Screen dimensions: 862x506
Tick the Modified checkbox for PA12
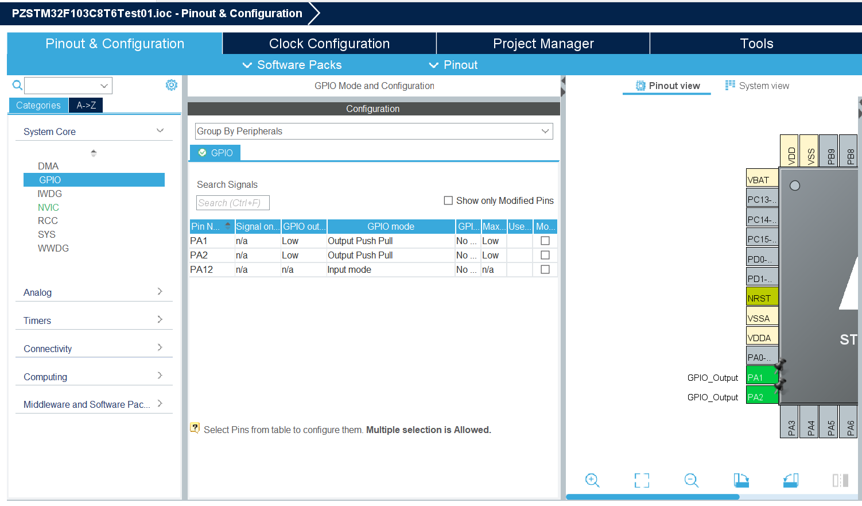click(545, 269)
